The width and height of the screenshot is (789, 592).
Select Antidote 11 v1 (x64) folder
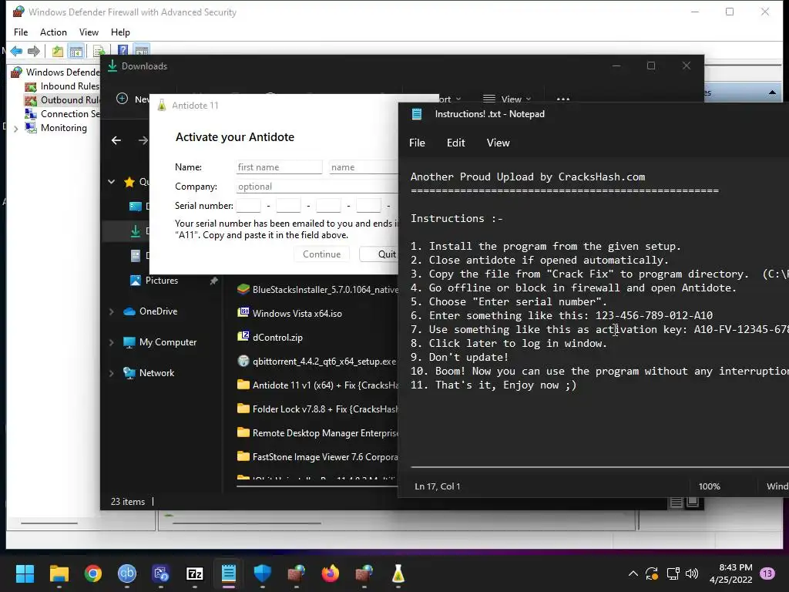(x=317, y=385)
